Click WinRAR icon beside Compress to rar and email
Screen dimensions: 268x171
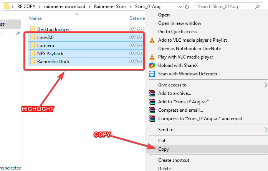tap(152, 119)
